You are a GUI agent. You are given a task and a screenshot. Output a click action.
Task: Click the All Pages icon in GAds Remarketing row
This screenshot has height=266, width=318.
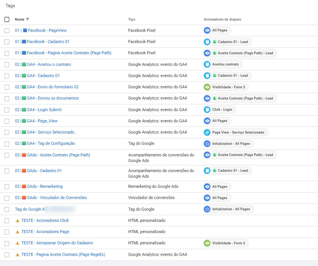207,187
